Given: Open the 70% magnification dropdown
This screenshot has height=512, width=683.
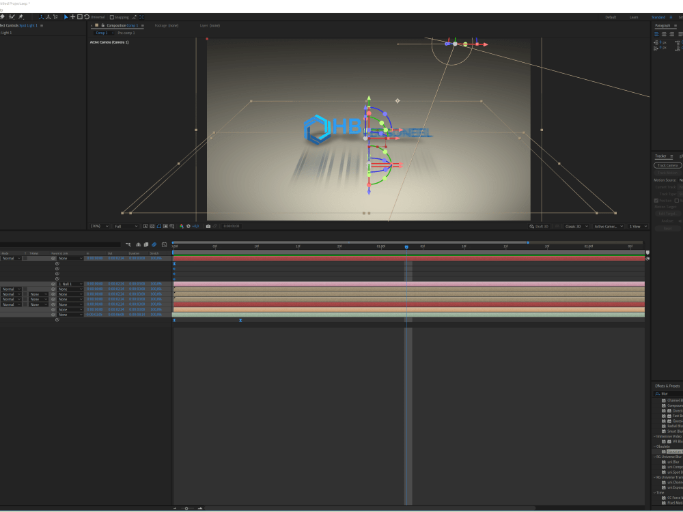Looking at the screenshot, I should [x=99, y=227].
